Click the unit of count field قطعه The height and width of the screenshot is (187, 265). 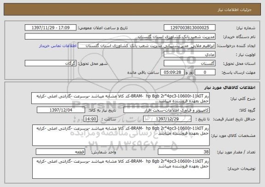tap(60, 152)
